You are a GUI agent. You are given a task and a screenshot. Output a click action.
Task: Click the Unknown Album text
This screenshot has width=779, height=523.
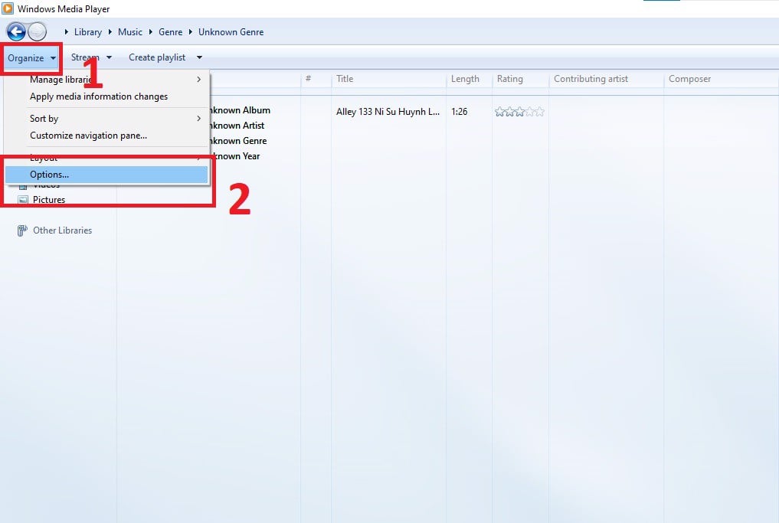coord(240,110)
